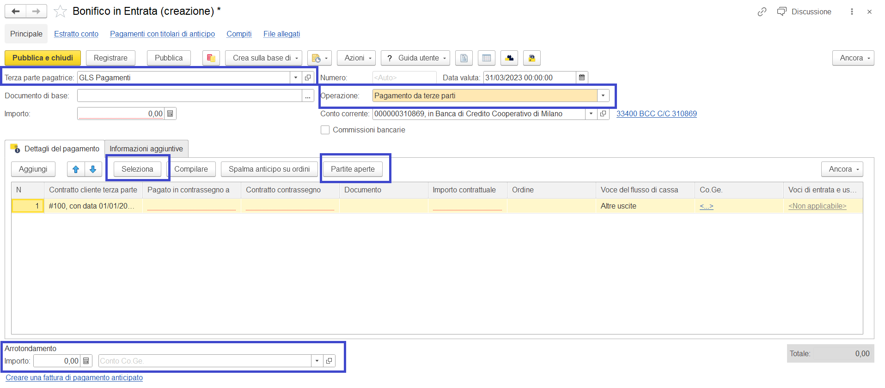This screenshot has width=885, height=388.
Task: Open the calculator for the Arrotondamento Importo field
Action: [86, 361]
